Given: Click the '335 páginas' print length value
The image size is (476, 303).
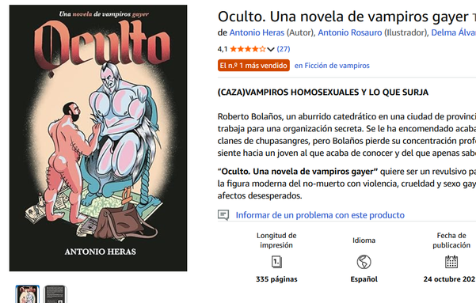Looking at the screenshot, I should 276,279.
